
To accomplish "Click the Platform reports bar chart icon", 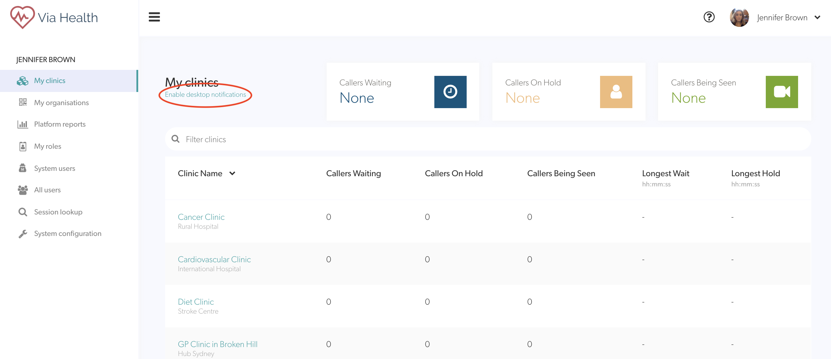I will pyautogui.click(x=22, y=124).
